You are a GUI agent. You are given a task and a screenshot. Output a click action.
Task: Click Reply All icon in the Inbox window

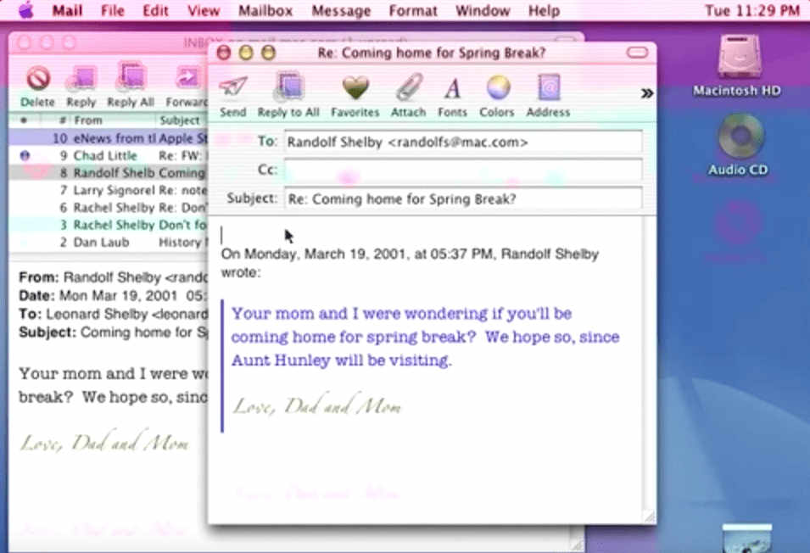click(131, 77)
